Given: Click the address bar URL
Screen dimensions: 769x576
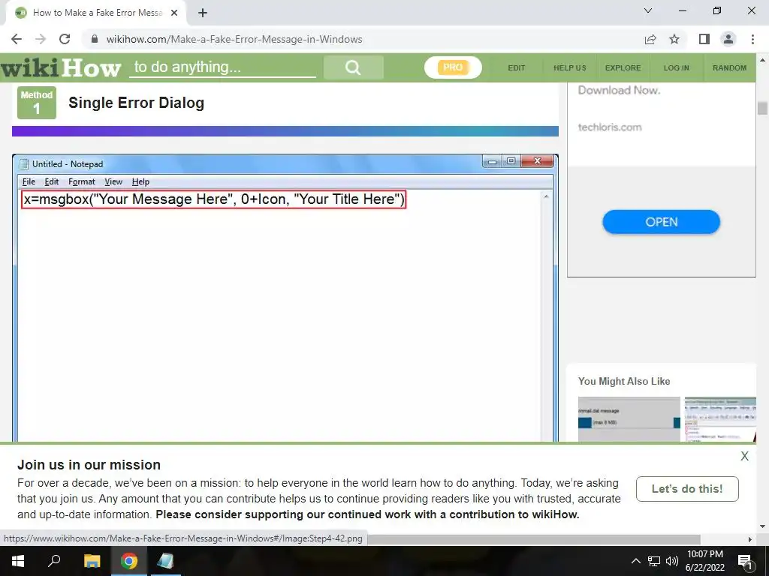Looking at the screenshot, I should point(234,39).
